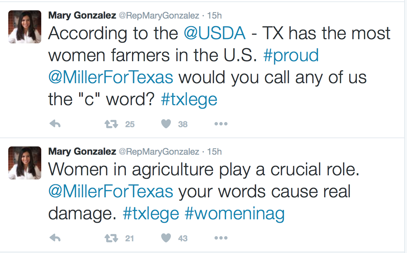The height and width of the screenshot is (253, 407).
Task: Open the @USDA mention link
Action: click(215, 33)
